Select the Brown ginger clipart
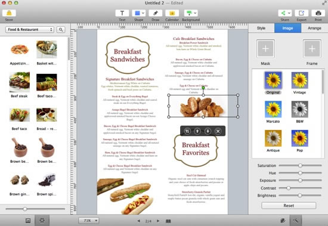 (x=20, y=180)
